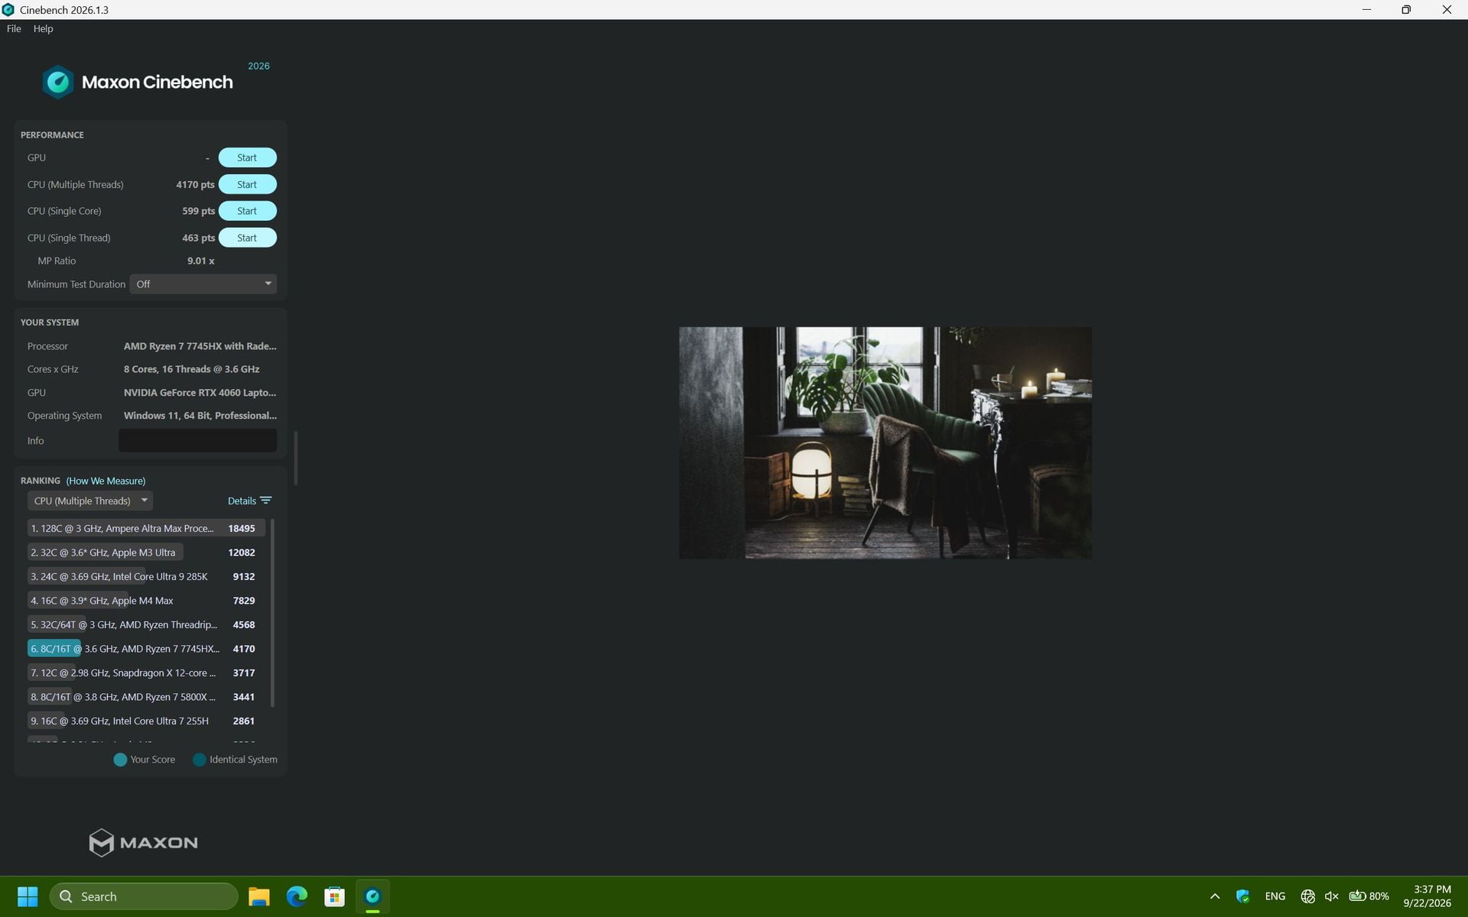
Task: Click the MP Ratio 9.01 x value
Action: (200, 261)
